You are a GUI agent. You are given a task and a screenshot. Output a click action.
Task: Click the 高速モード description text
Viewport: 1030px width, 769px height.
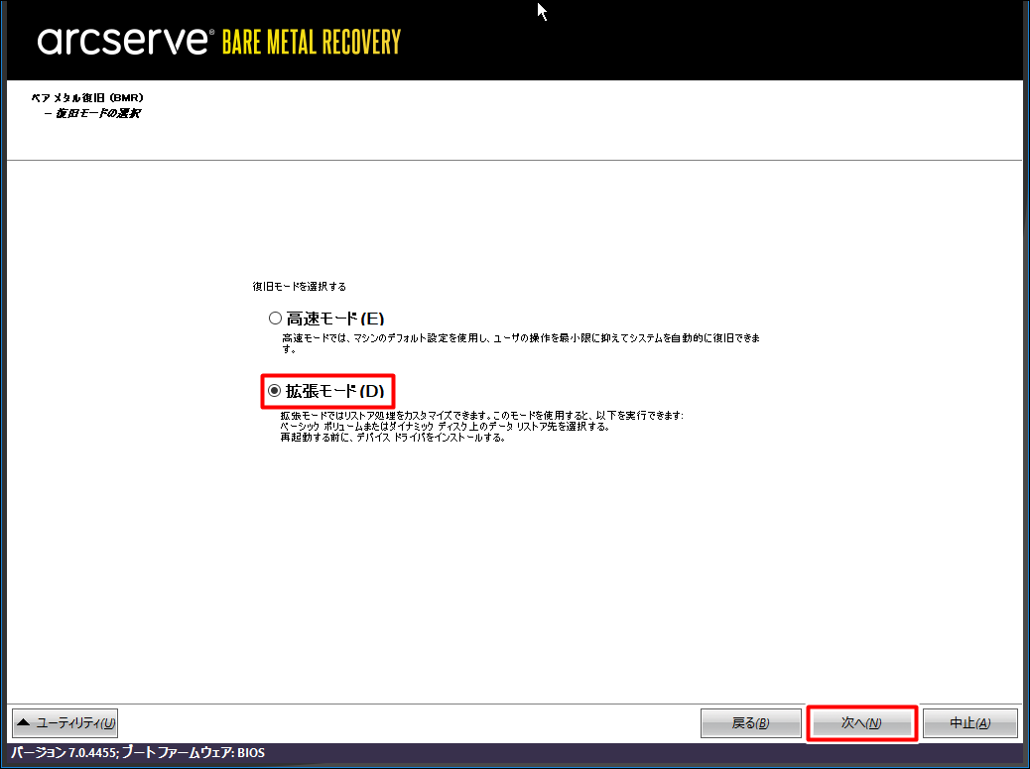(521, 343)
